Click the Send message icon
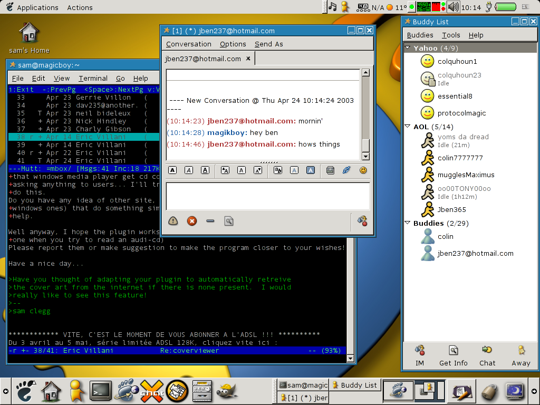Viewport: 540px width, 405px height. pyautogui.click(x=362, y=221)
